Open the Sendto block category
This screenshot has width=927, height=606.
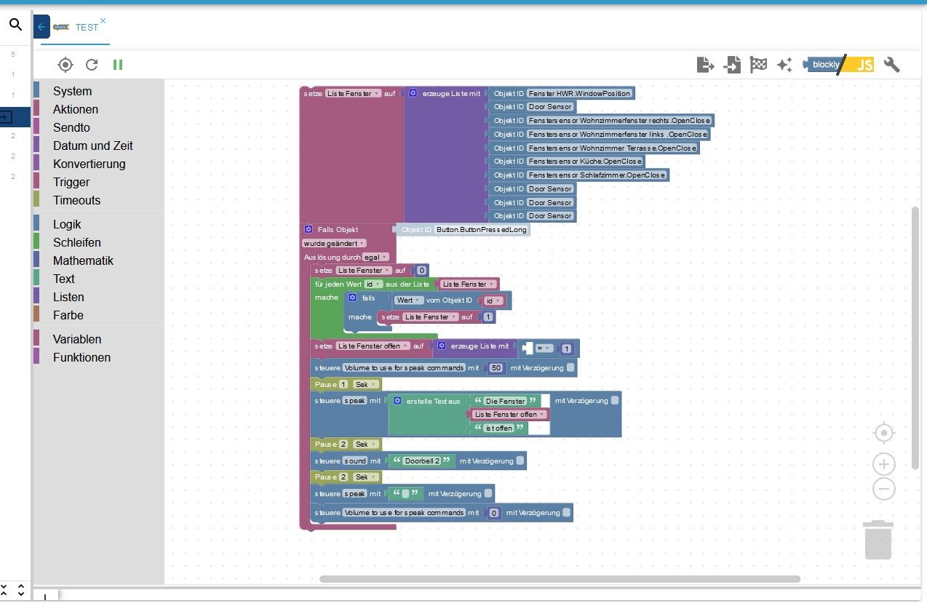[x=71, y=127]
